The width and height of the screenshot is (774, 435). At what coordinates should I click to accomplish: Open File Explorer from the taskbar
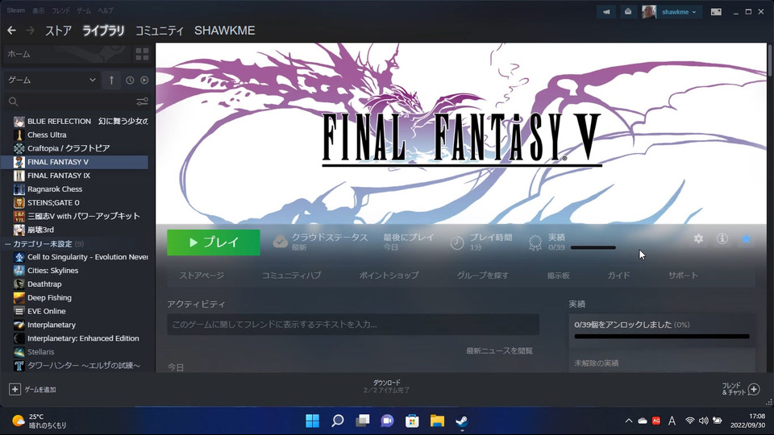437,420
